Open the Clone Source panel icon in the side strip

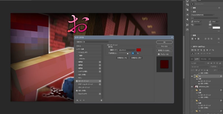pos(187,9)
